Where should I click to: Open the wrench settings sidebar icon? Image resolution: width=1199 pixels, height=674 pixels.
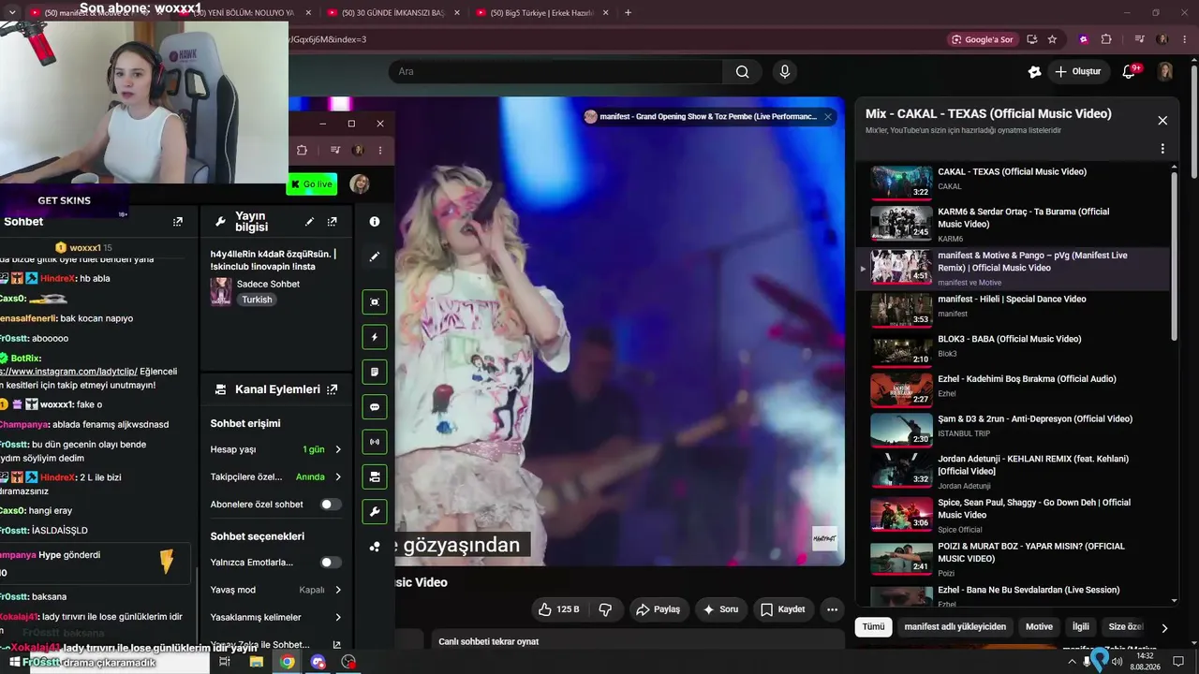[375, 512]
